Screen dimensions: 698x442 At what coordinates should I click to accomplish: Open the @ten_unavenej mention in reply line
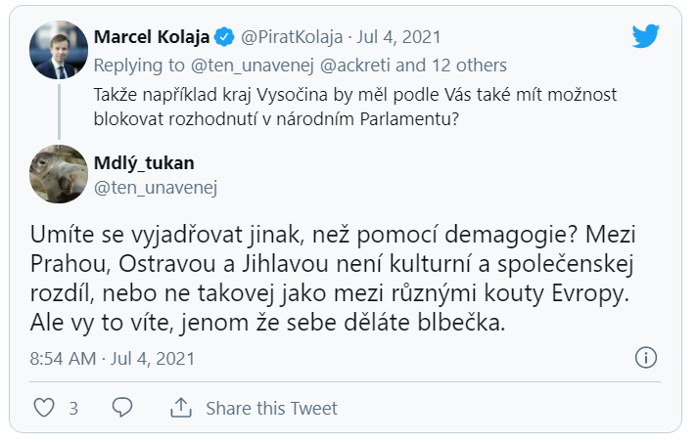tap(246, 66)
